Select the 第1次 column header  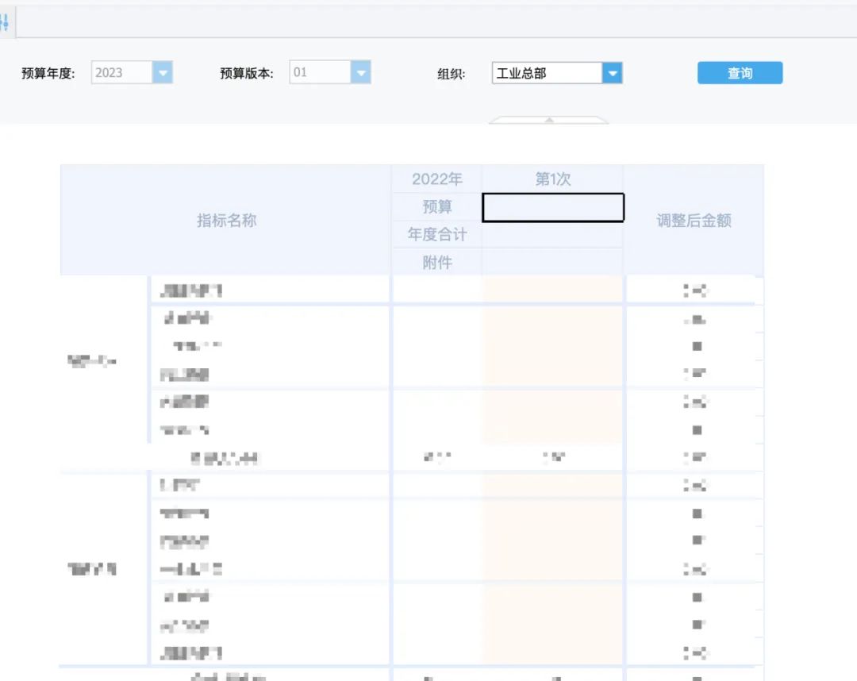click(x=552, y=179)
